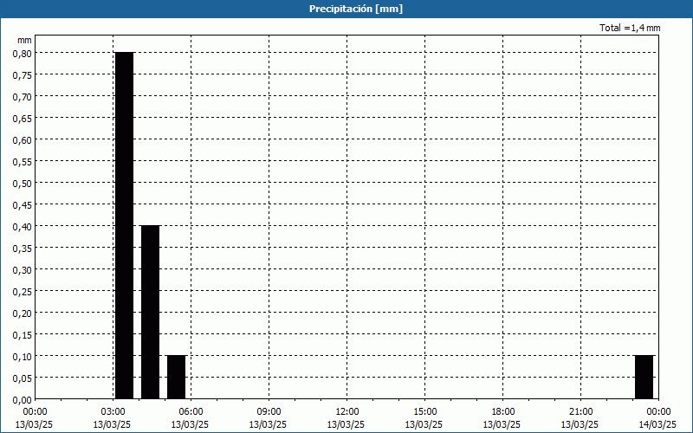Viewport: 693px width, 433px height.
Task: Click the 0,80 y-axis label
Action: [23, 54]
